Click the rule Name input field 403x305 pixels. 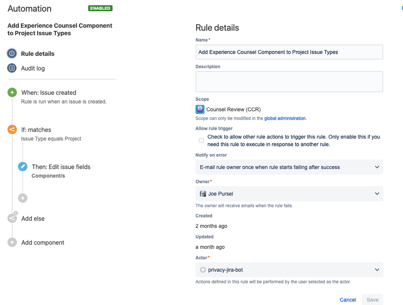pyautogui.click(x=289, y=52)
